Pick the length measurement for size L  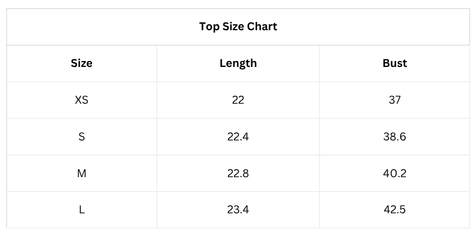238,210
